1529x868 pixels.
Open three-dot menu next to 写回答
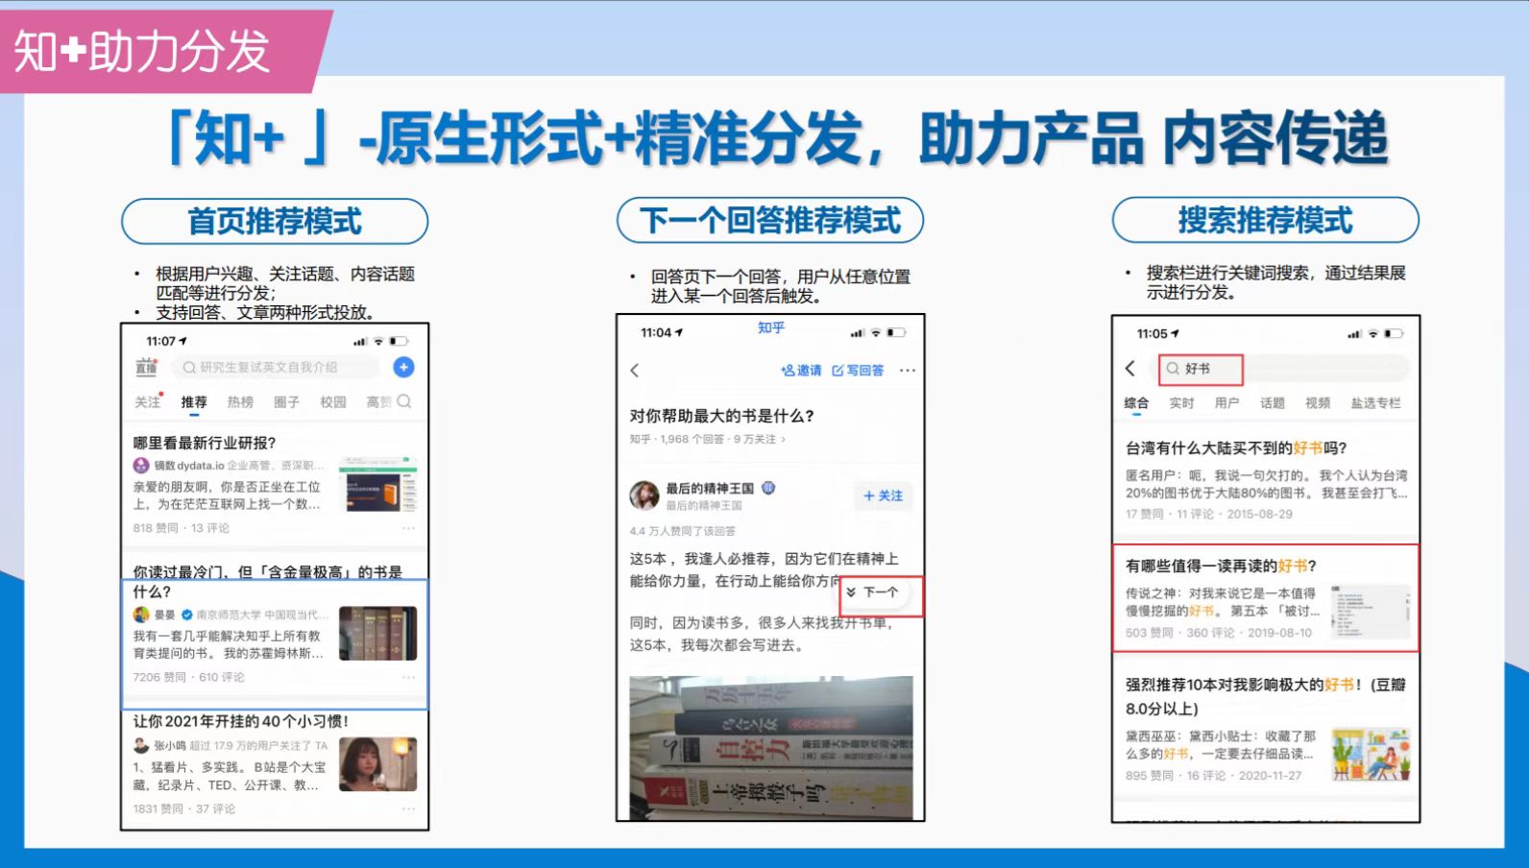(908, 371)
